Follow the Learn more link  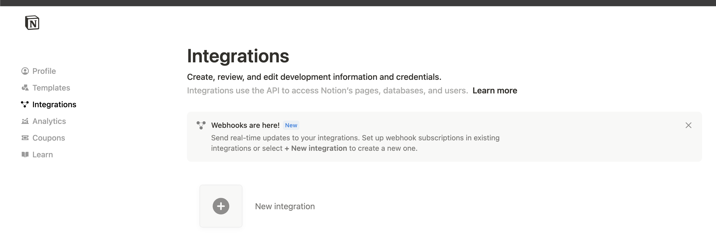coord(495,91)
